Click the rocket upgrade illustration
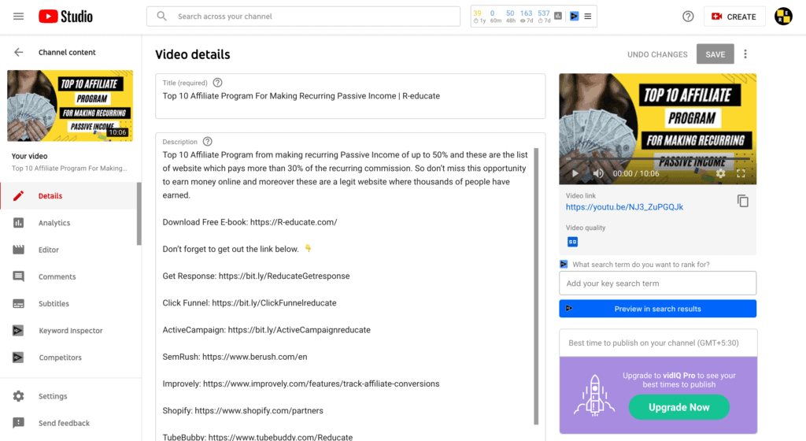Screen dimensions: 806x441 click(x=594, y=395)
